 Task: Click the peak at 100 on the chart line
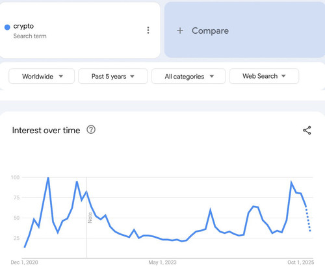point(48,178)
